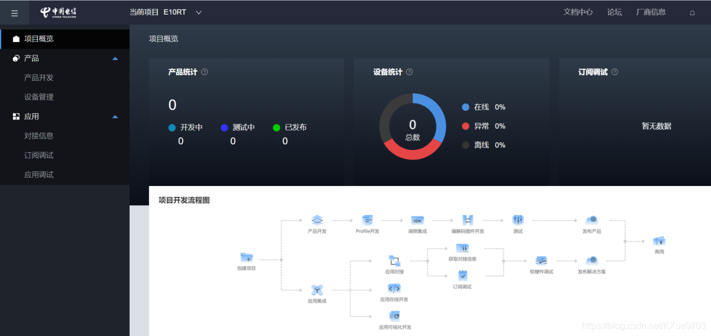Click the 订阅调试 calendar icon in flowchart
The width and height of the screenshot is (711, 336).
click(x=463, y=276)
